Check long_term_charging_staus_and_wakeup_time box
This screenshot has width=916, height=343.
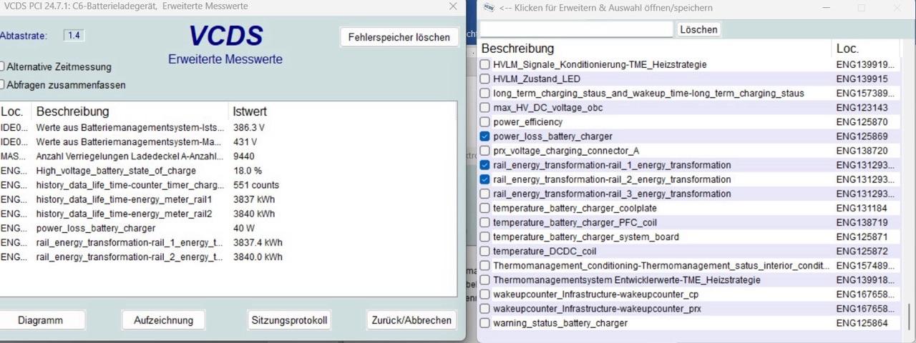click(x=485, y=93)
